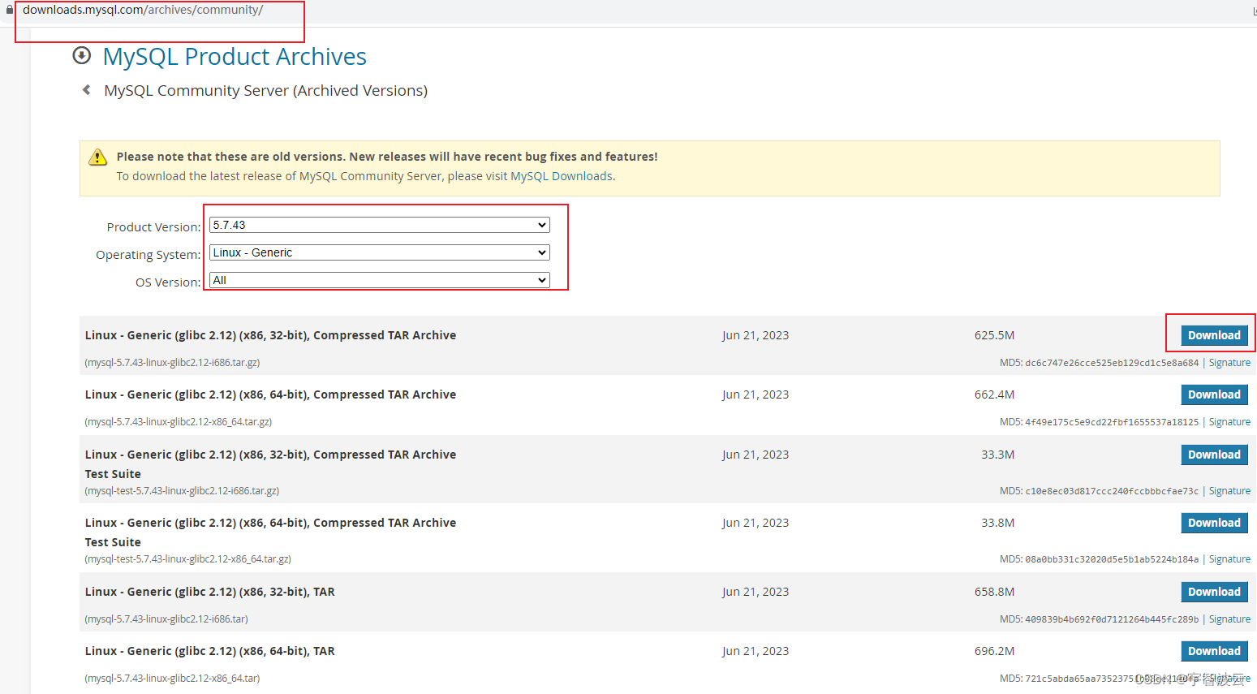Click the Linux Generic 32-bit TAR title
This screenshot has width=1257, height=694.
209,592
